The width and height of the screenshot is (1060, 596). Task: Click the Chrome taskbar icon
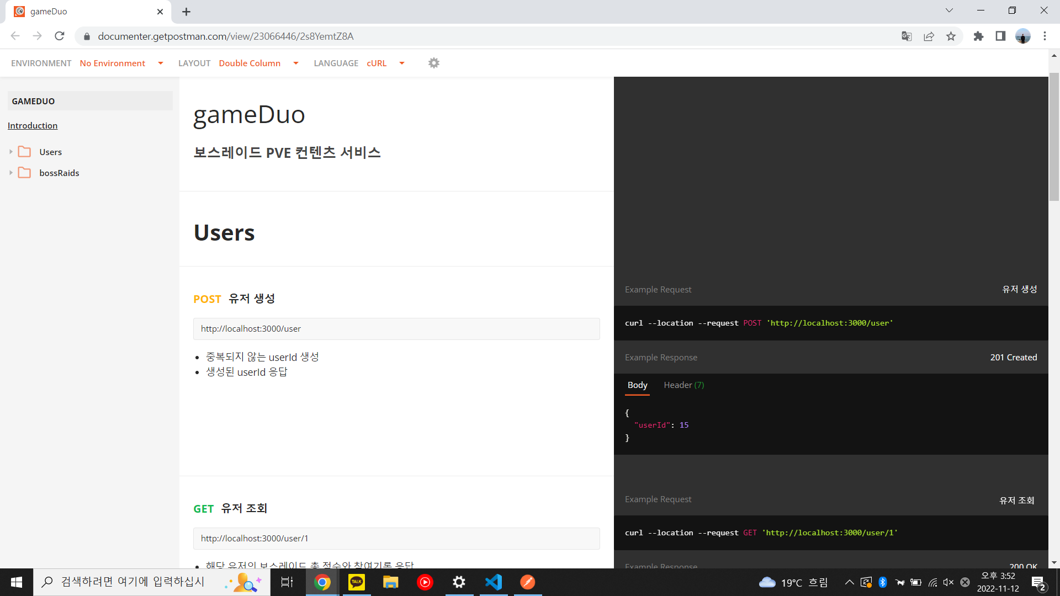322,582
